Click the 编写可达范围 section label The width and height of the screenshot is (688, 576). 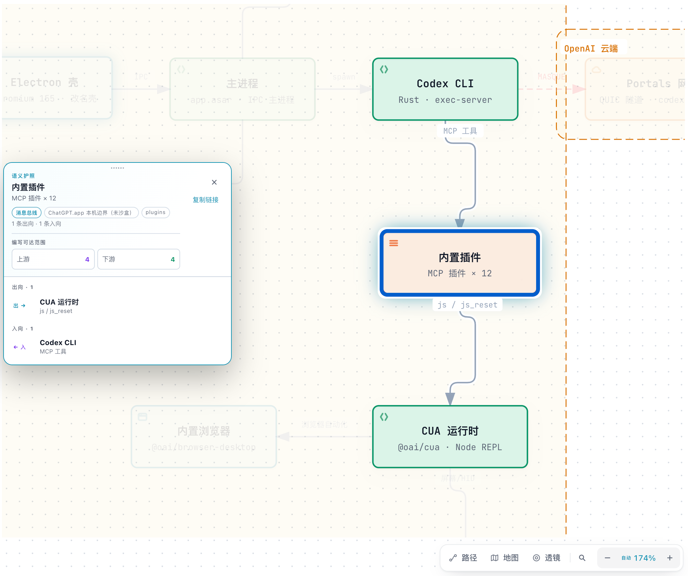pyautogui.click(x=29, y=242)
